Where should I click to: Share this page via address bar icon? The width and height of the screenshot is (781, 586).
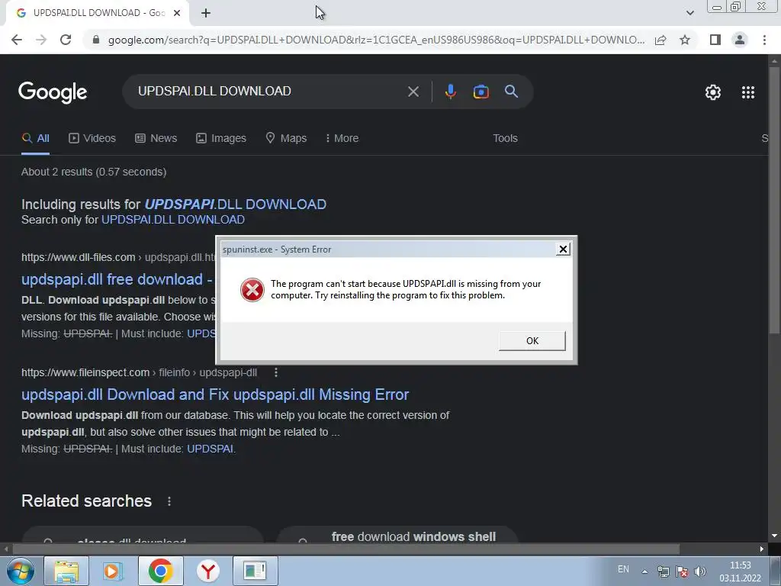660,40
